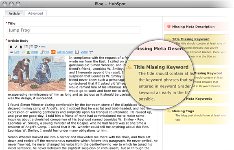This screenshot has width=234, height=150.
Task: Click the Image text link
Action: click(34, 52)
